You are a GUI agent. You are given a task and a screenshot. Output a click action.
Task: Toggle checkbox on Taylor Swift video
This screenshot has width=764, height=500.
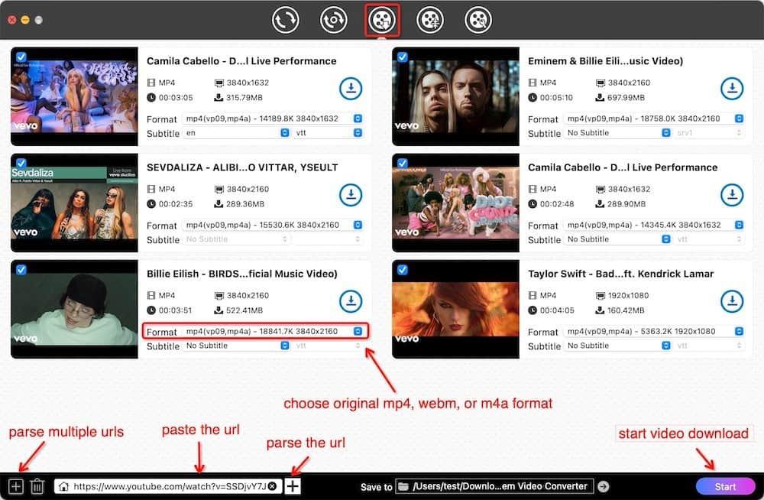[402, 269]
